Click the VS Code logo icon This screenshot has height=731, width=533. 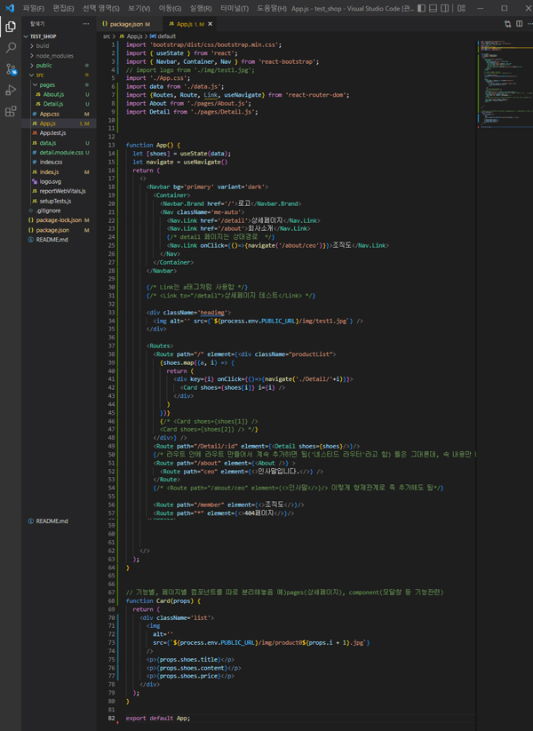pyautogui.click(x=10, y=8)
